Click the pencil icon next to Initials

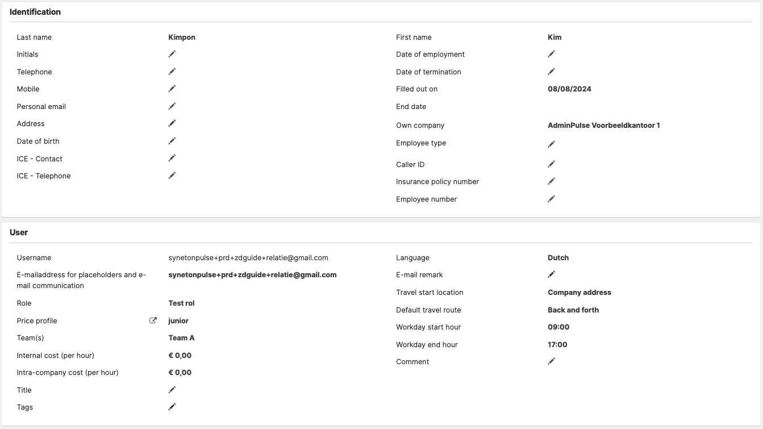(x=172, y=54)
